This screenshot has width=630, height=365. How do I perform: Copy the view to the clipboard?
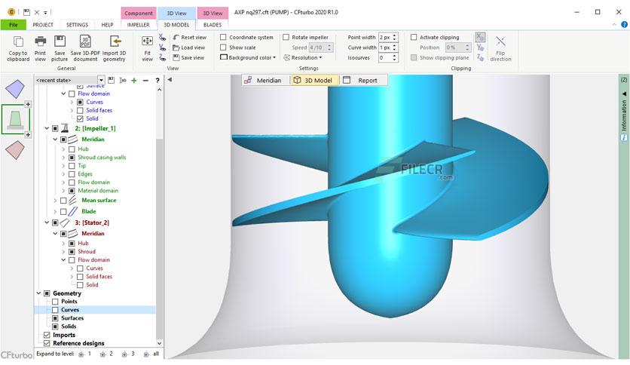[19, 48]
